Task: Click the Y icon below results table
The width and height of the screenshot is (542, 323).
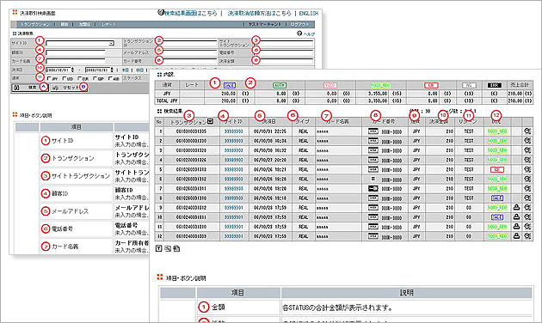Action: pyautogui.click(x=158, y=248)
